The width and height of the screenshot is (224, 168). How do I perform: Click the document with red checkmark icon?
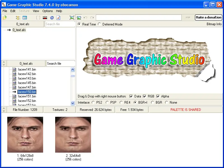(x=59, y=18)
